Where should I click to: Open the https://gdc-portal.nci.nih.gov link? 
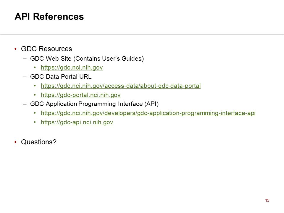[x=80, y=95]
